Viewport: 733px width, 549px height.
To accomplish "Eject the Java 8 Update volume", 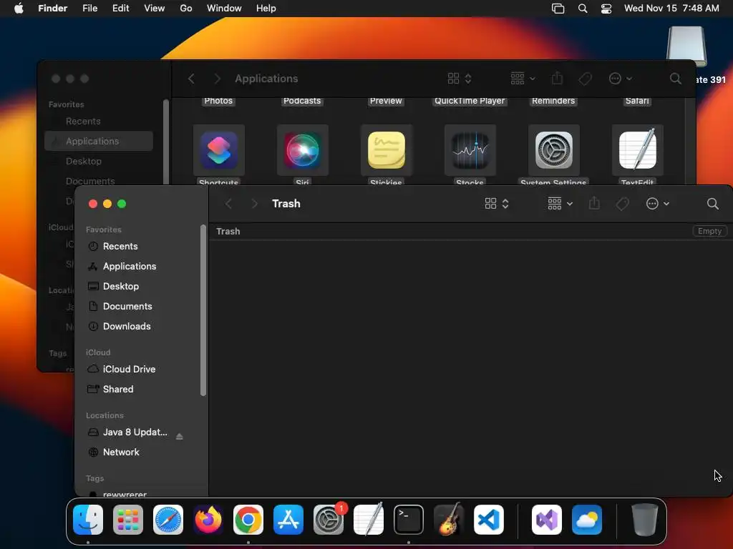I will click(179, 437).
